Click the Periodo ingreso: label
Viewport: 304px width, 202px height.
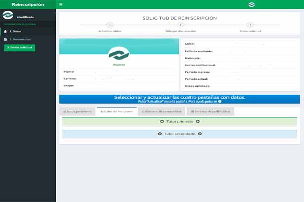198,72
